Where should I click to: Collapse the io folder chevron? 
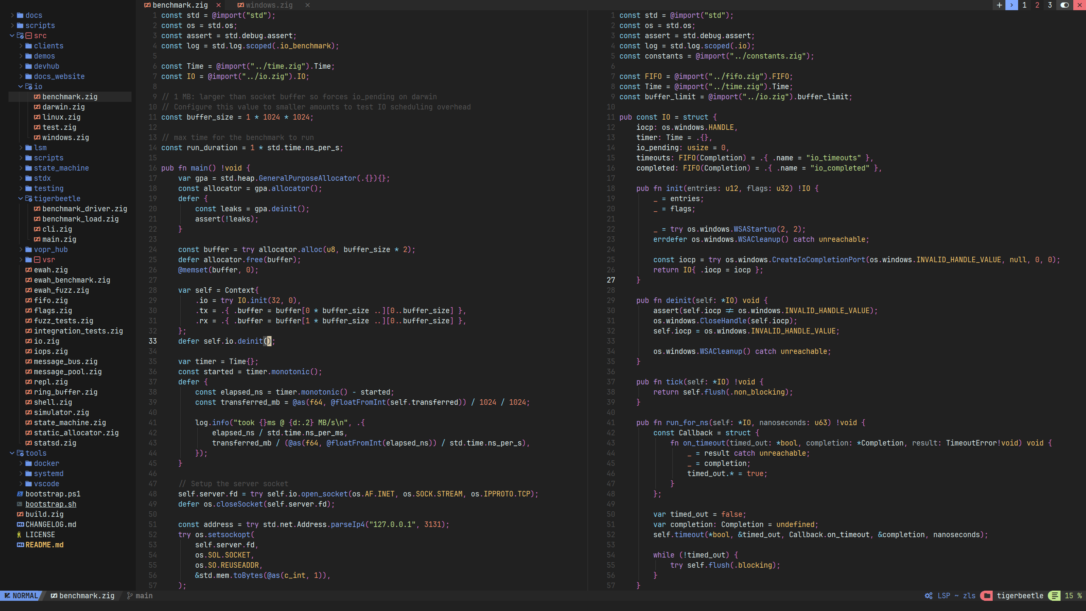[21, 87]
